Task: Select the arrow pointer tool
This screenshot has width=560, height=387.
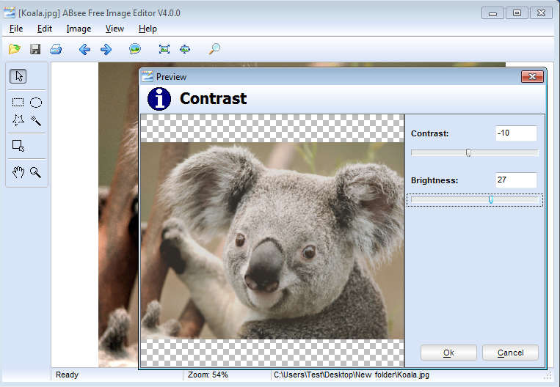Action: (19, 75)
